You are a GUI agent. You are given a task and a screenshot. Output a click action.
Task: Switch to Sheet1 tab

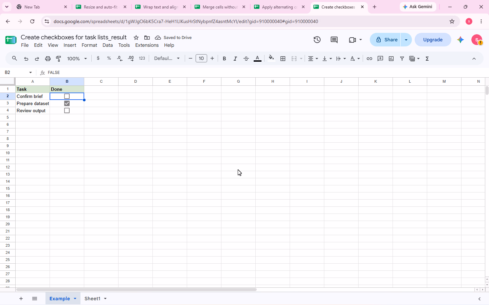92,299
